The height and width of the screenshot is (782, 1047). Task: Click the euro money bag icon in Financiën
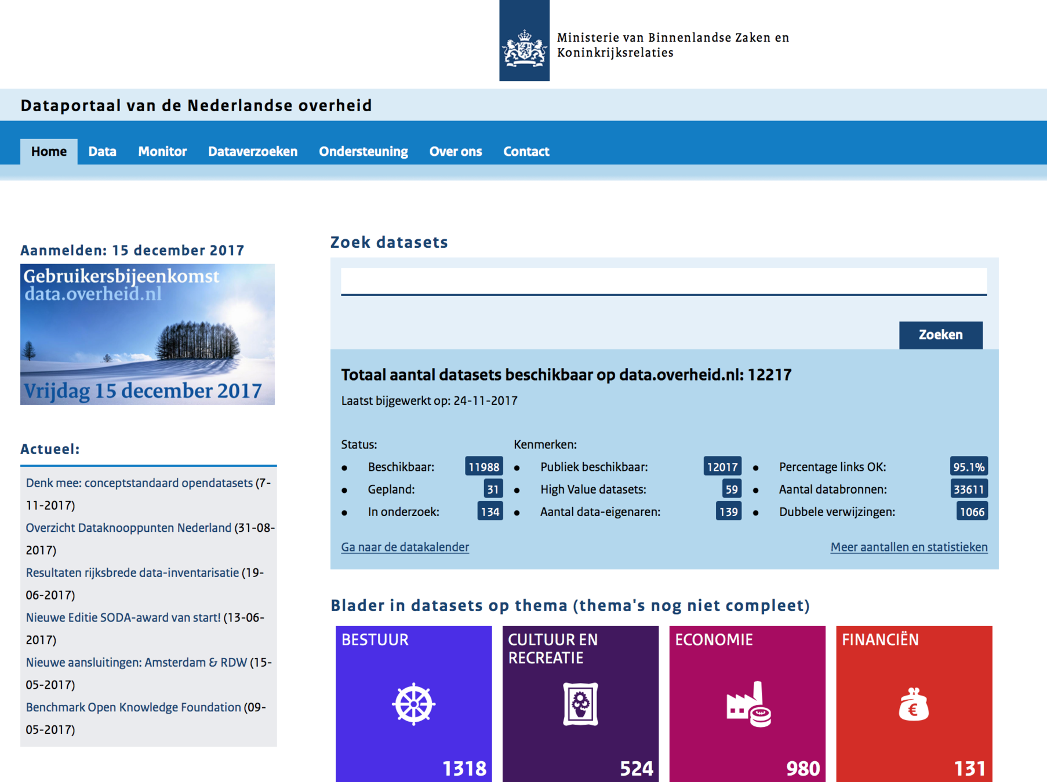tap(914, 704)
